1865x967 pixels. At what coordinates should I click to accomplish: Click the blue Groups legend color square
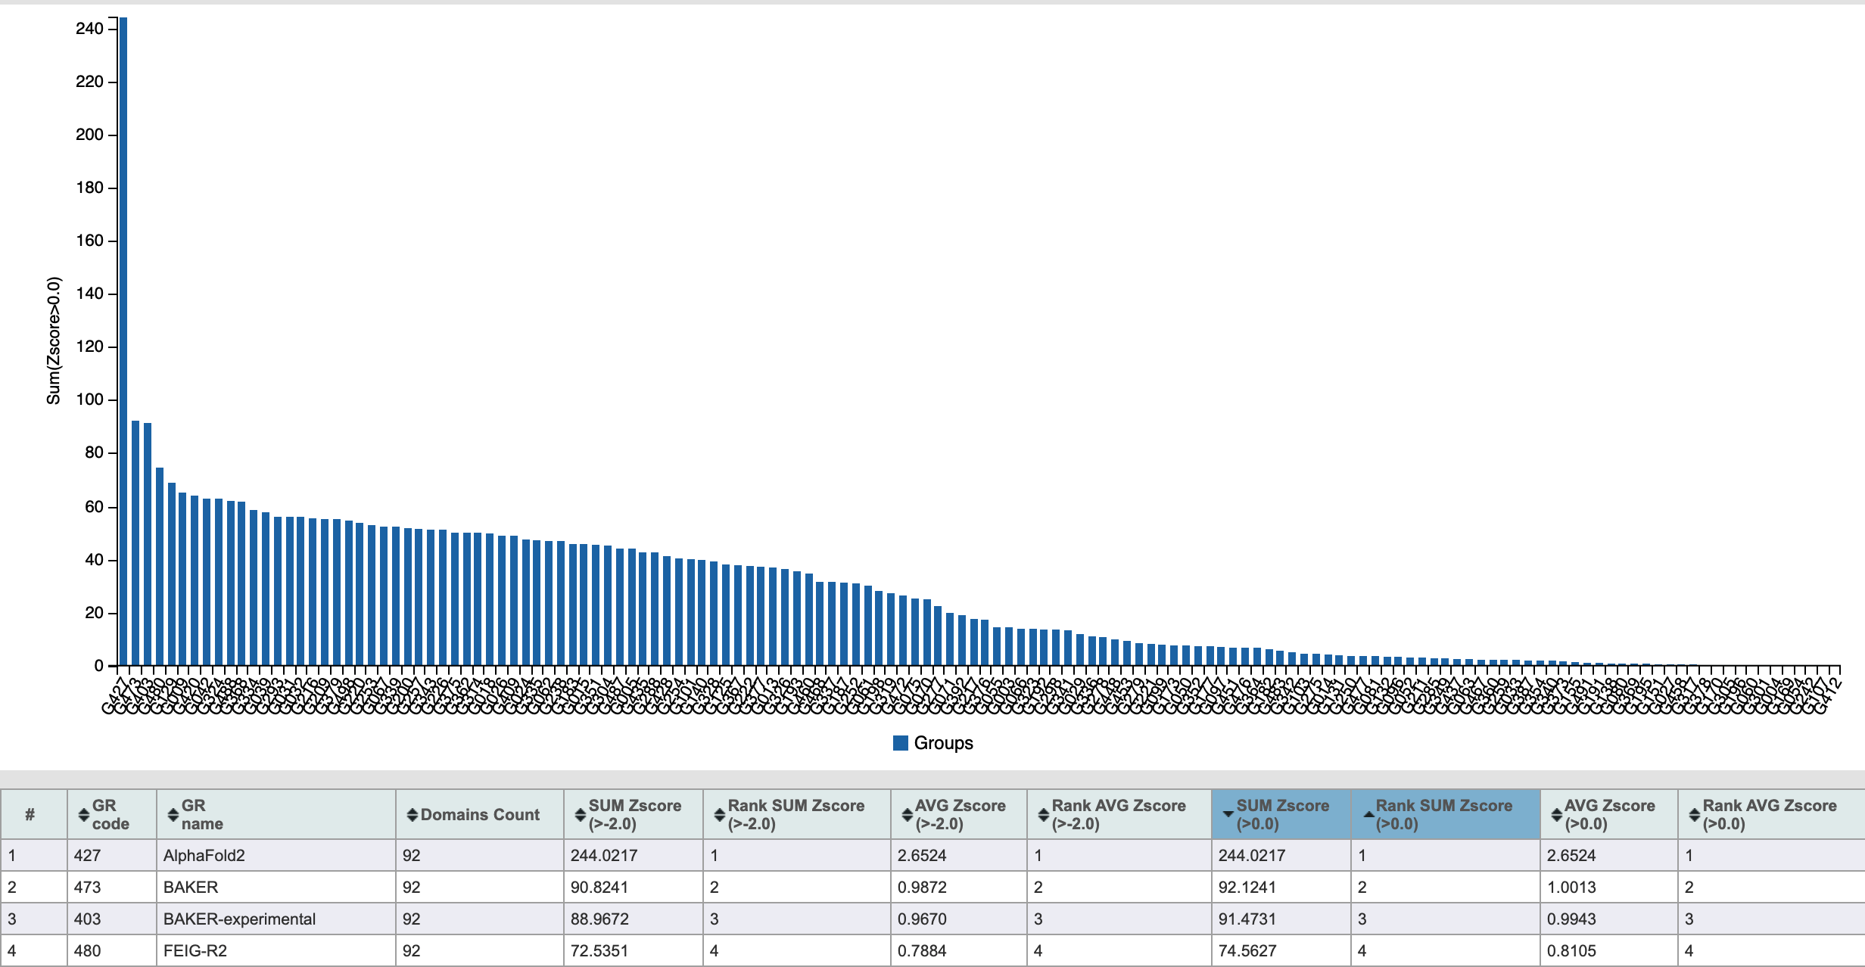pos(900,743)
